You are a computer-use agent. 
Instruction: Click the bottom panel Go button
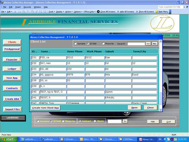[x=125, y=121]
